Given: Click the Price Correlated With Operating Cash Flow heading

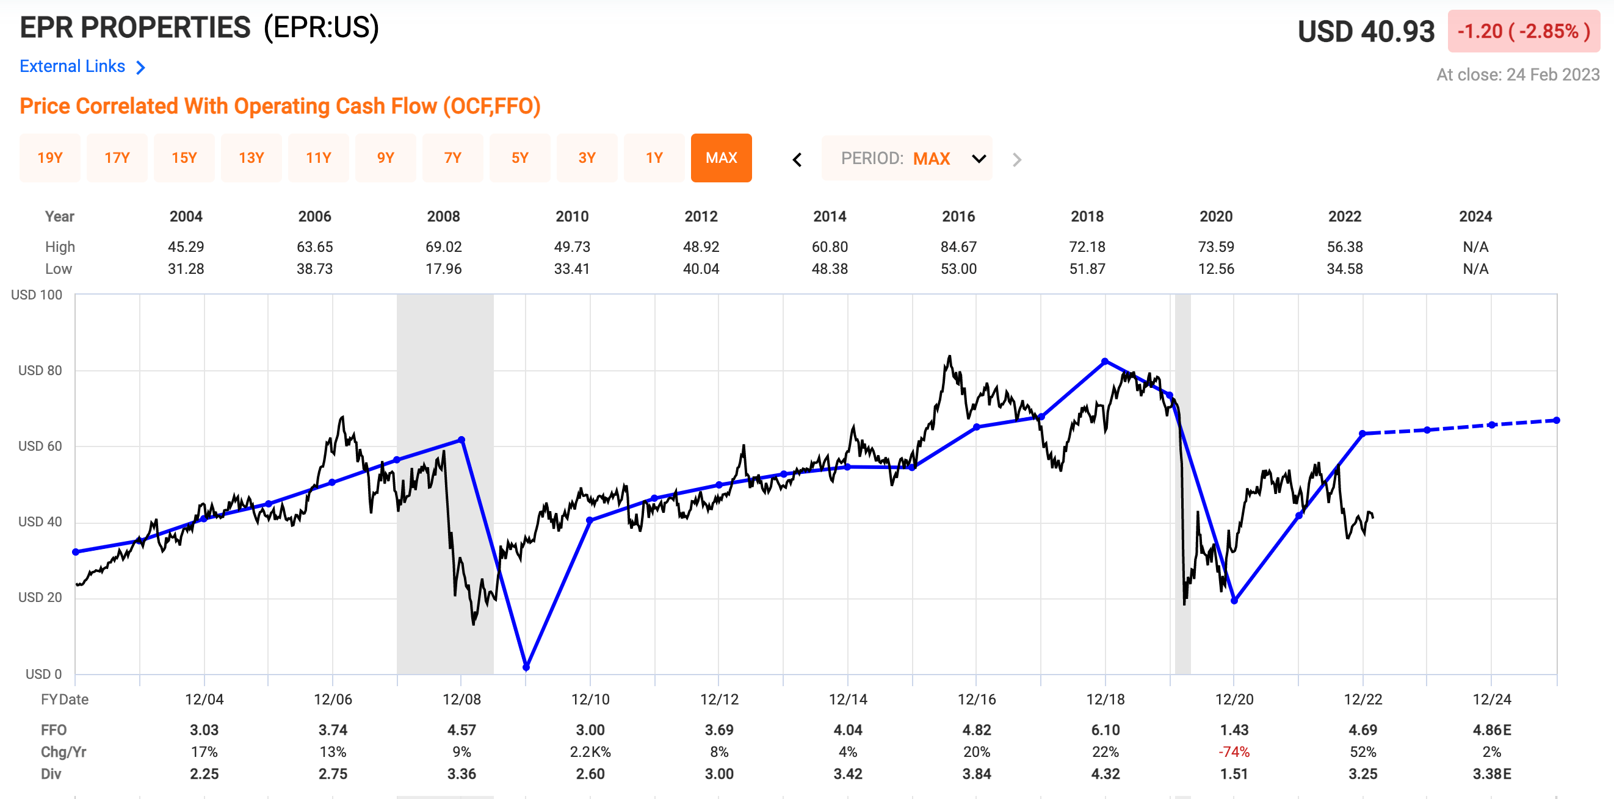Looking at the screenshot, I should click(280, 107).
